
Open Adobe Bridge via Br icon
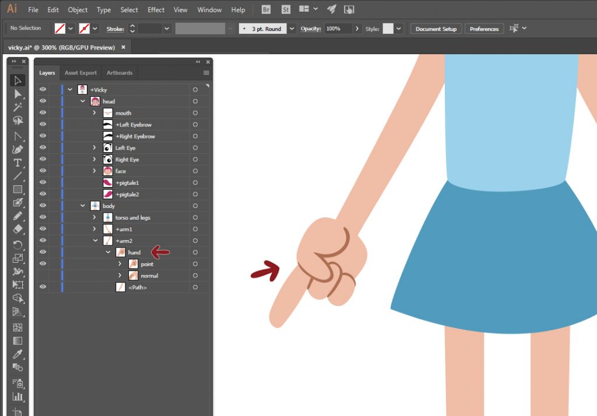coord(266,9)
